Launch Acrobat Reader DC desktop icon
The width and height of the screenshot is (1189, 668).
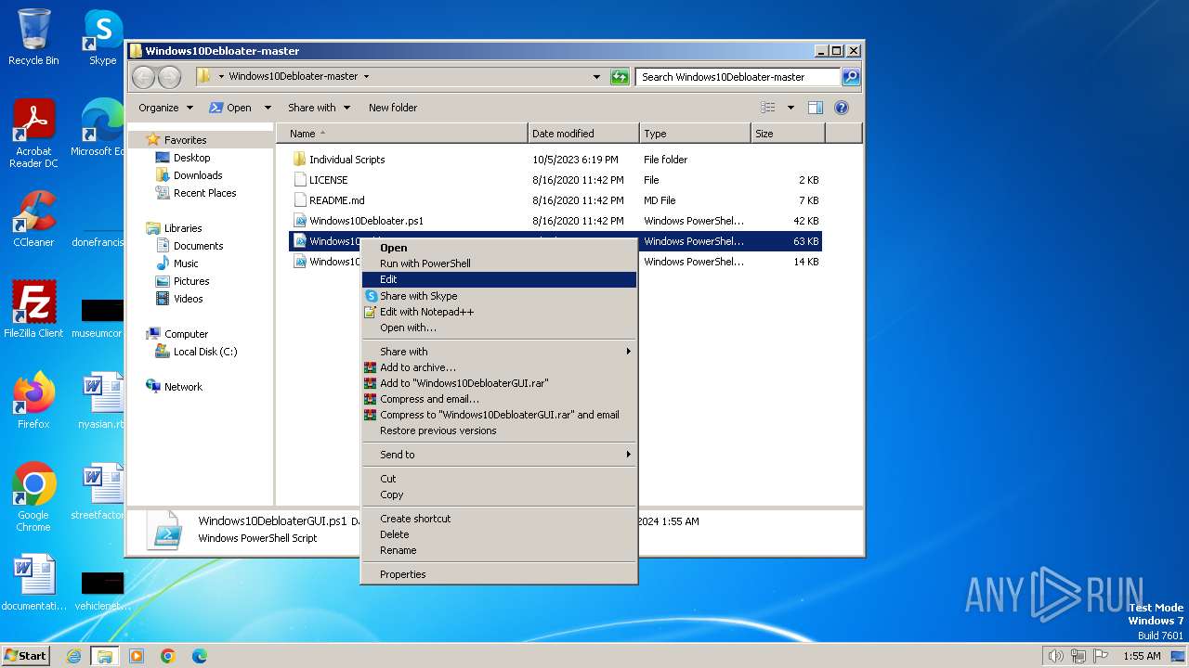coord(33,134)
